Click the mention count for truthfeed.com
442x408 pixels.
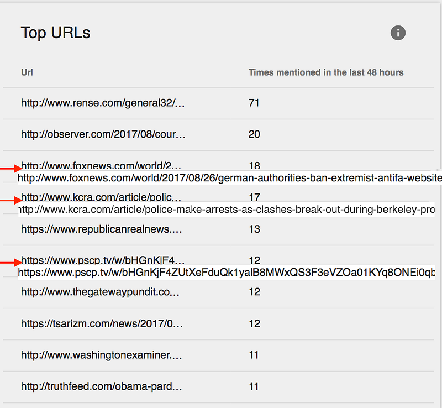pyautogui.click(x=254, y=386)
